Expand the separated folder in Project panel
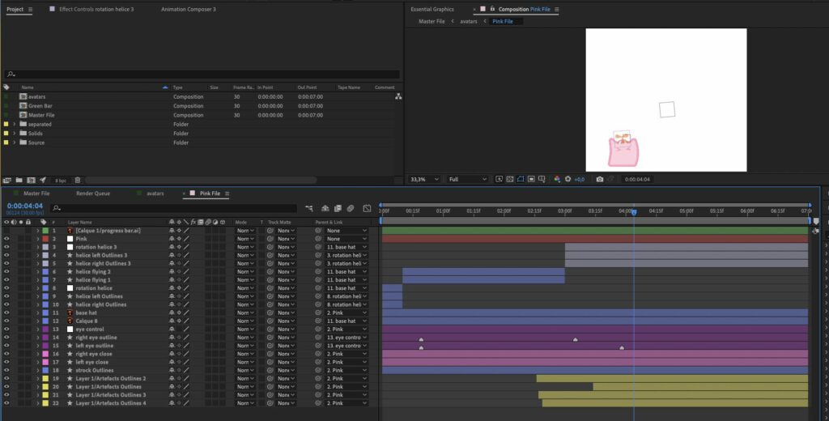Screen dimensions: 829x421 click(14, 125)
